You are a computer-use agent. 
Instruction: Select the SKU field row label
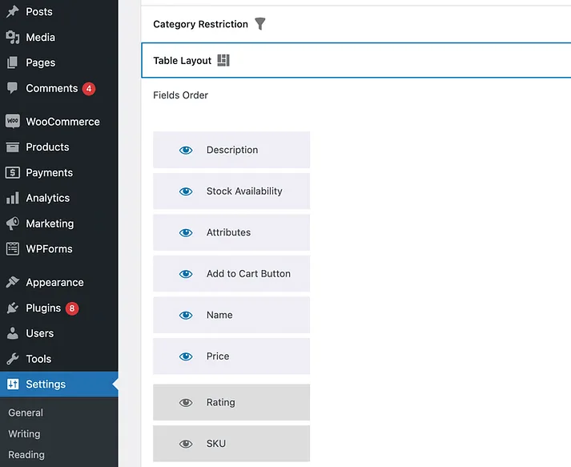(x=216, y=444)
